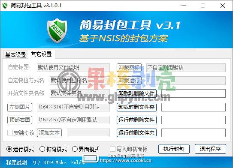Click the input field next to 运行前删除文件

pos(194,120)
